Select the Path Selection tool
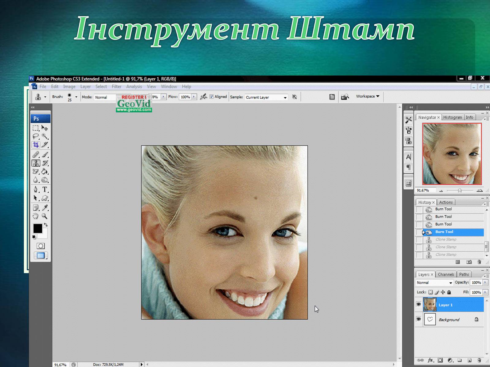The image size is (490, 367). coord(36,198)
